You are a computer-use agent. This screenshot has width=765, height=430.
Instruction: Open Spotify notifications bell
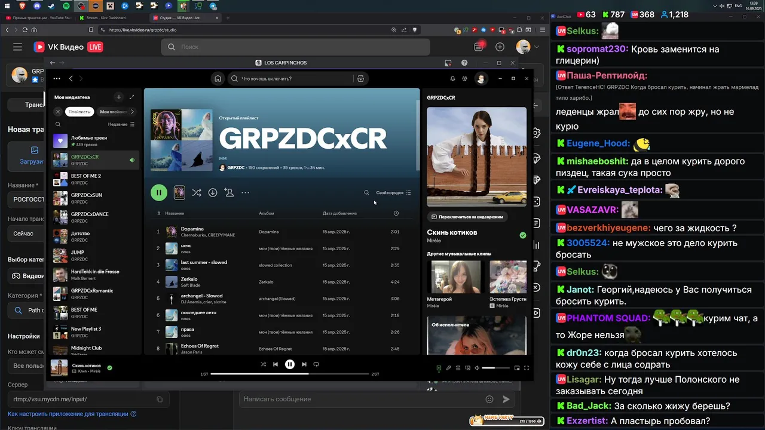452,78
